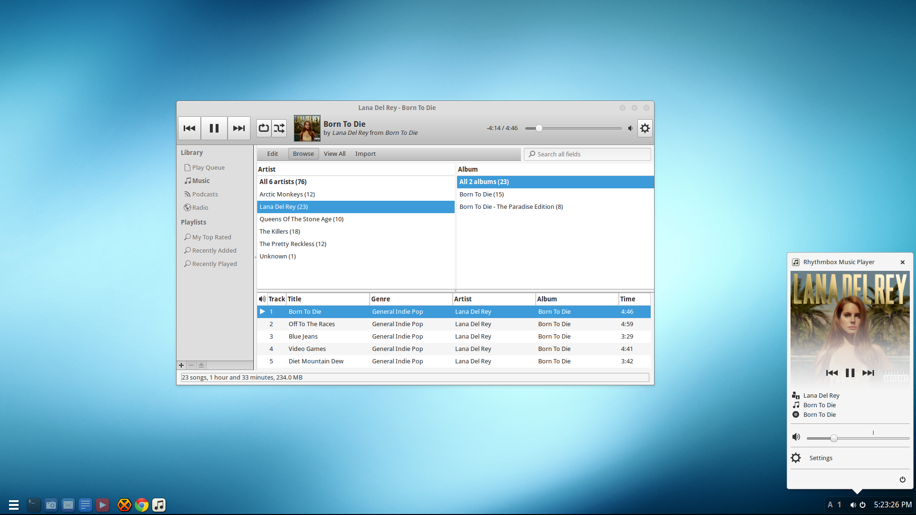Pause playback in the sound popup

coord(850,373)
